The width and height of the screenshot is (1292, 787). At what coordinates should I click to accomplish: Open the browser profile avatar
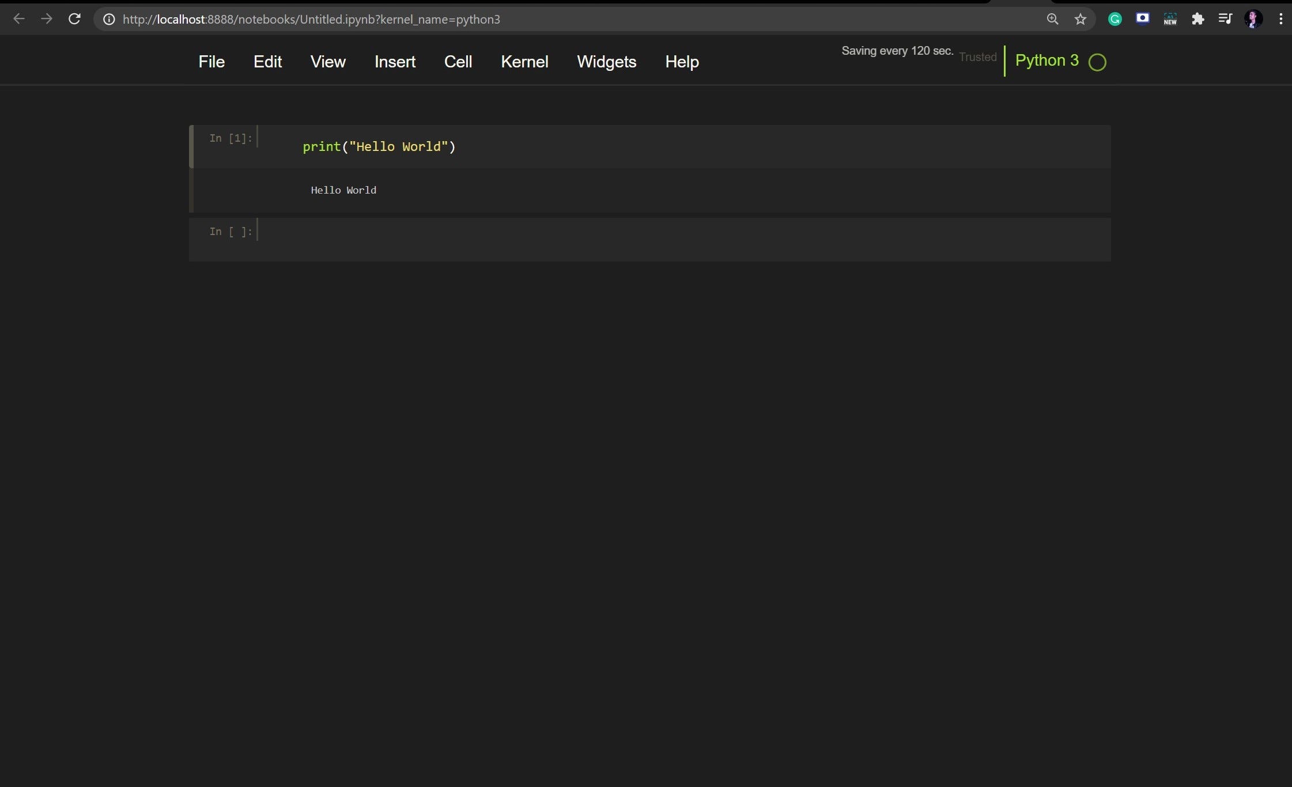tap(1253, 19)
